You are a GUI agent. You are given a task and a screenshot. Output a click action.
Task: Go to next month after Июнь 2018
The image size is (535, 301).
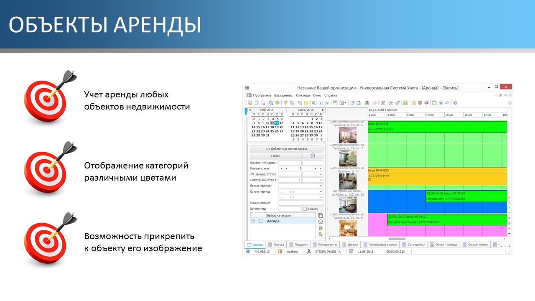tap(323, 110)
